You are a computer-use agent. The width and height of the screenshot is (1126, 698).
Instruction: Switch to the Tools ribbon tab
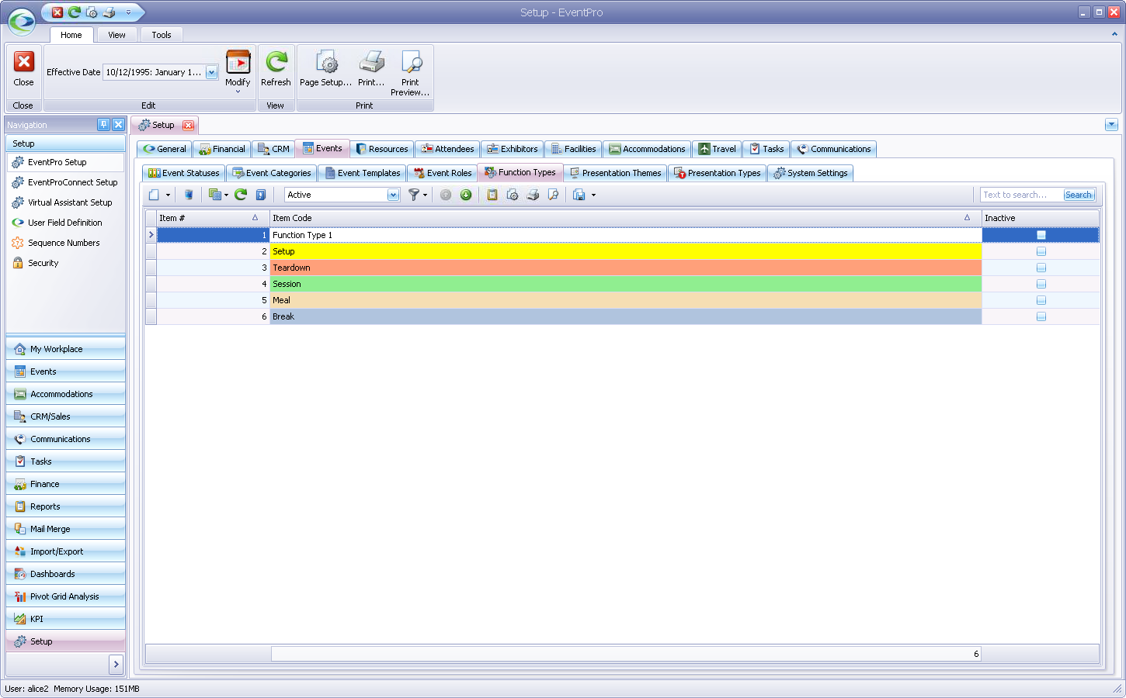pos(162,35)
